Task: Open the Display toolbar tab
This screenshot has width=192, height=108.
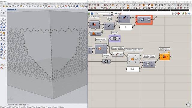Action: pyautogui.click(x=23, y=4)
